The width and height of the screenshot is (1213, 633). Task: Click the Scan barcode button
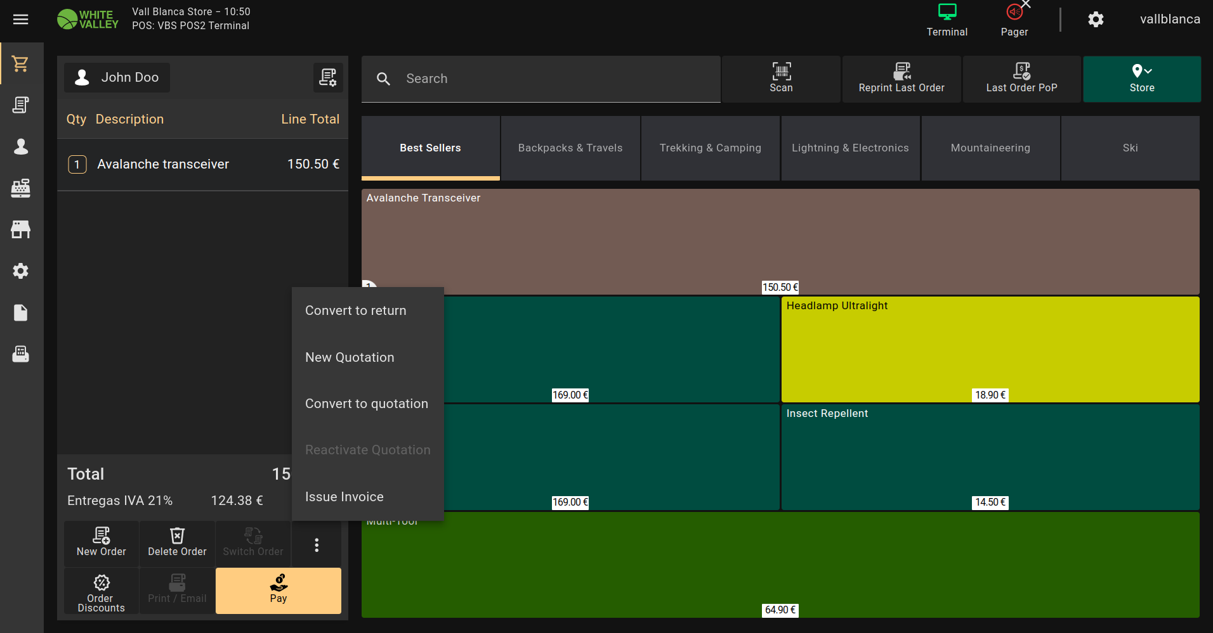781,79
